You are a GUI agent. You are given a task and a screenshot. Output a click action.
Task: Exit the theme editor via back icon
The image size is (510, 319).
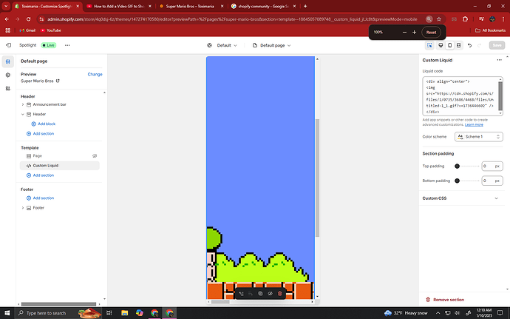(x=9, y=45)
